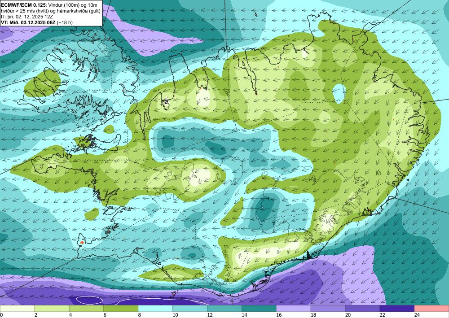Click the legend scale label "16"

(x=279, y=315)
